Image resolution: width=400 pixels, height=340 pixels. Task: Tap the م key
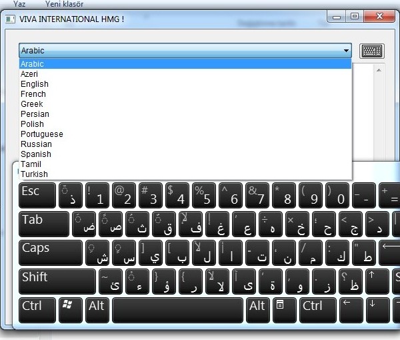pyautogui.click(x=311, y=252)
